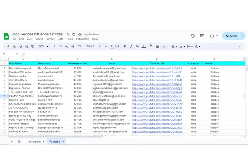This screenshot has height=167, width=248.
Task: Switch to the Instagram sheet tab
Action: [34, 142]
